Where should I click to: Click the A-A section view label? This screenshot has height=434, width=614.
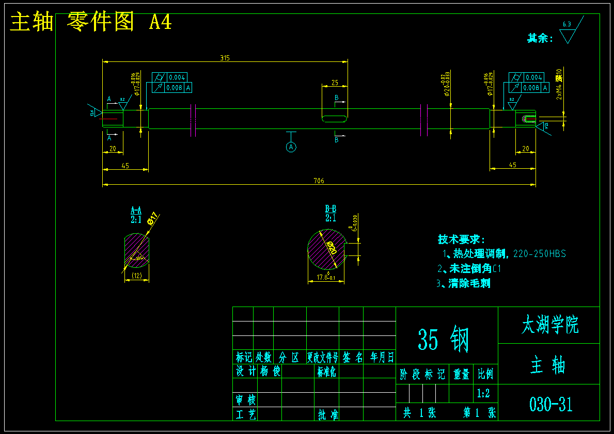click(x=136, y=215)
